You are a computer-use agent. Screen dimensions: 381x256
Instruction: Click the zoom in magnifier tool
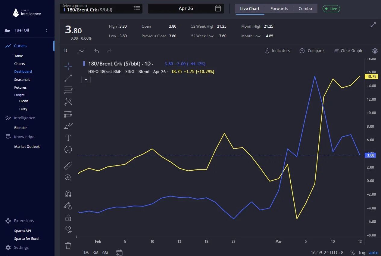click(68, 178)
